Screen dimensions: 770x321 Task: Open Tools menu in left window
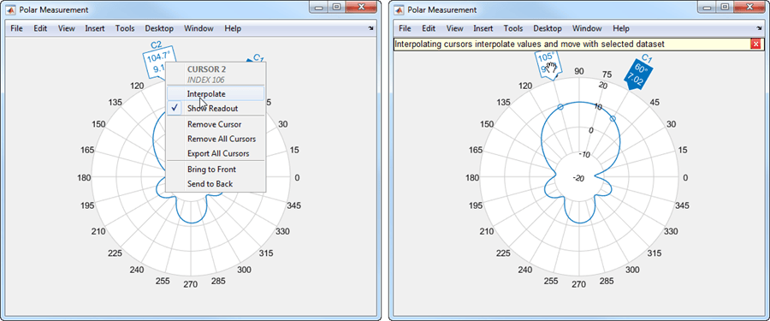(125, 28)
